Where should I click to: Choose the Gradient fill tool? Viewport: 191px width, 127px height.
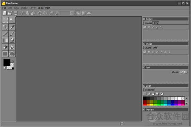tap(5, 40)
